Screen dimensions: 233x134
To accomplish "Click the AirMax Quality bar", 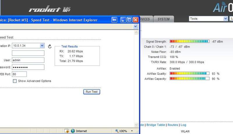I will point(190,73).
